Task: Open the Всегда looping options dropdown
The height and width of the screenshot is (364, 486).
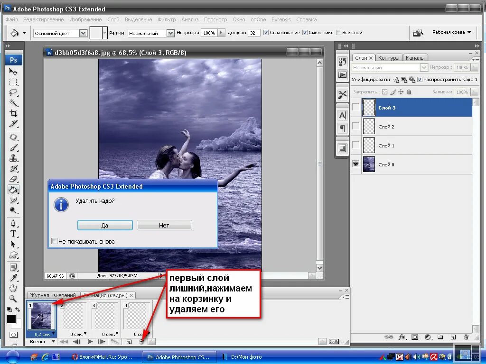Action: (x=53, y=341)
